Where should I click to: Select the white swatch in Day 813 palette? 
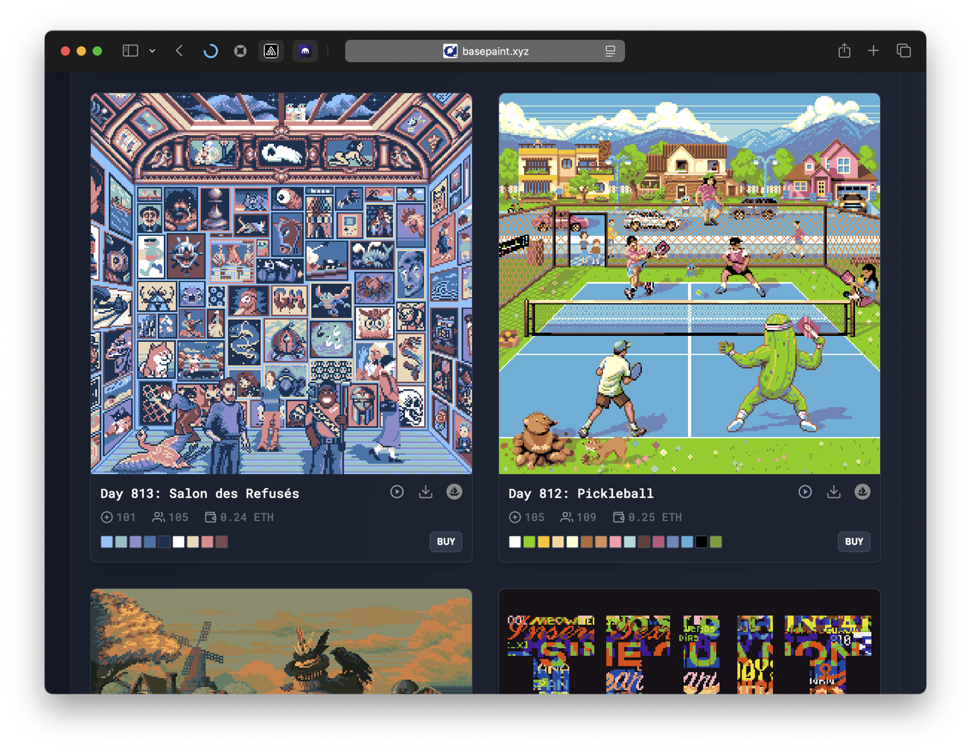178,541
